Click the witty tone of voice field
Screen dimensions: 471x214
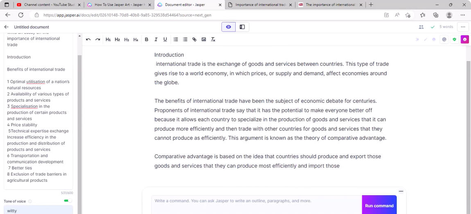click(38, 210)
